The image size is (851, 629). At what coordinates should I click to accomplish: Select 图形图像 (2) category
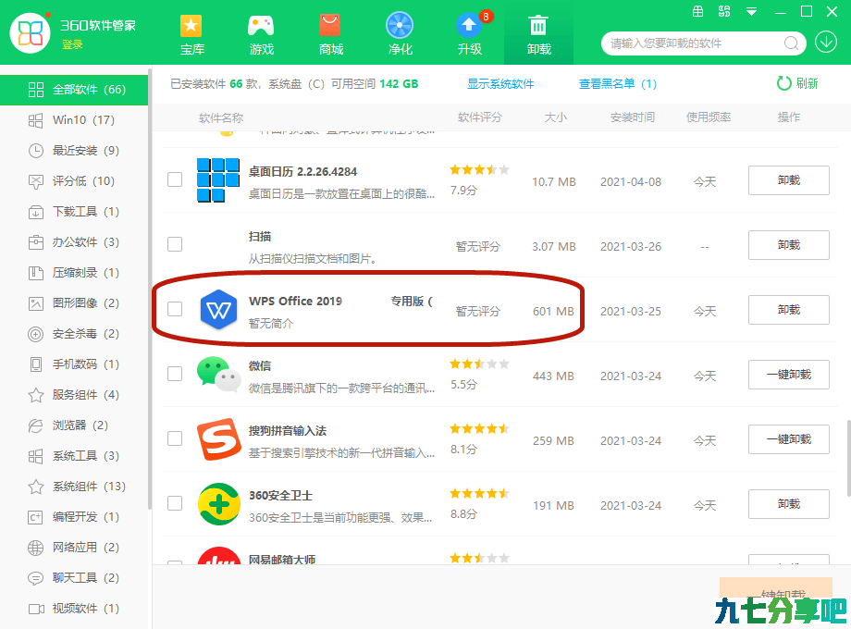(x=74, y=302)
